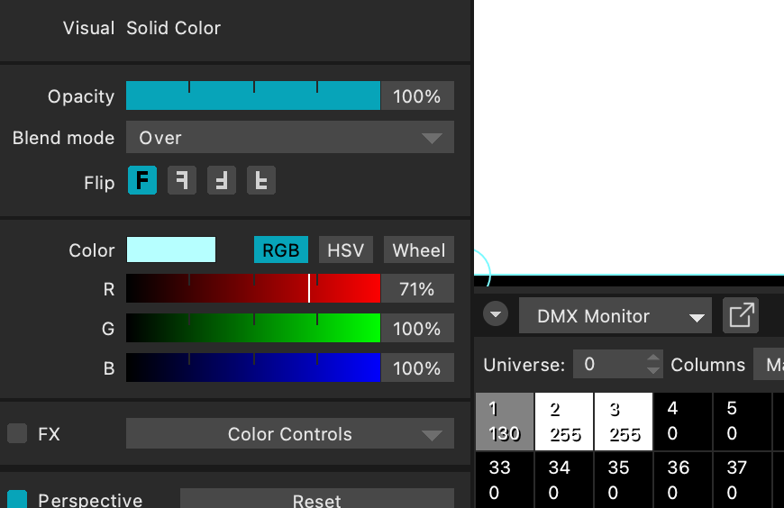This screenshot has height=508, width=784.
Task: Click the light cyan Color swatch
Action: click(x=171, y=249)
